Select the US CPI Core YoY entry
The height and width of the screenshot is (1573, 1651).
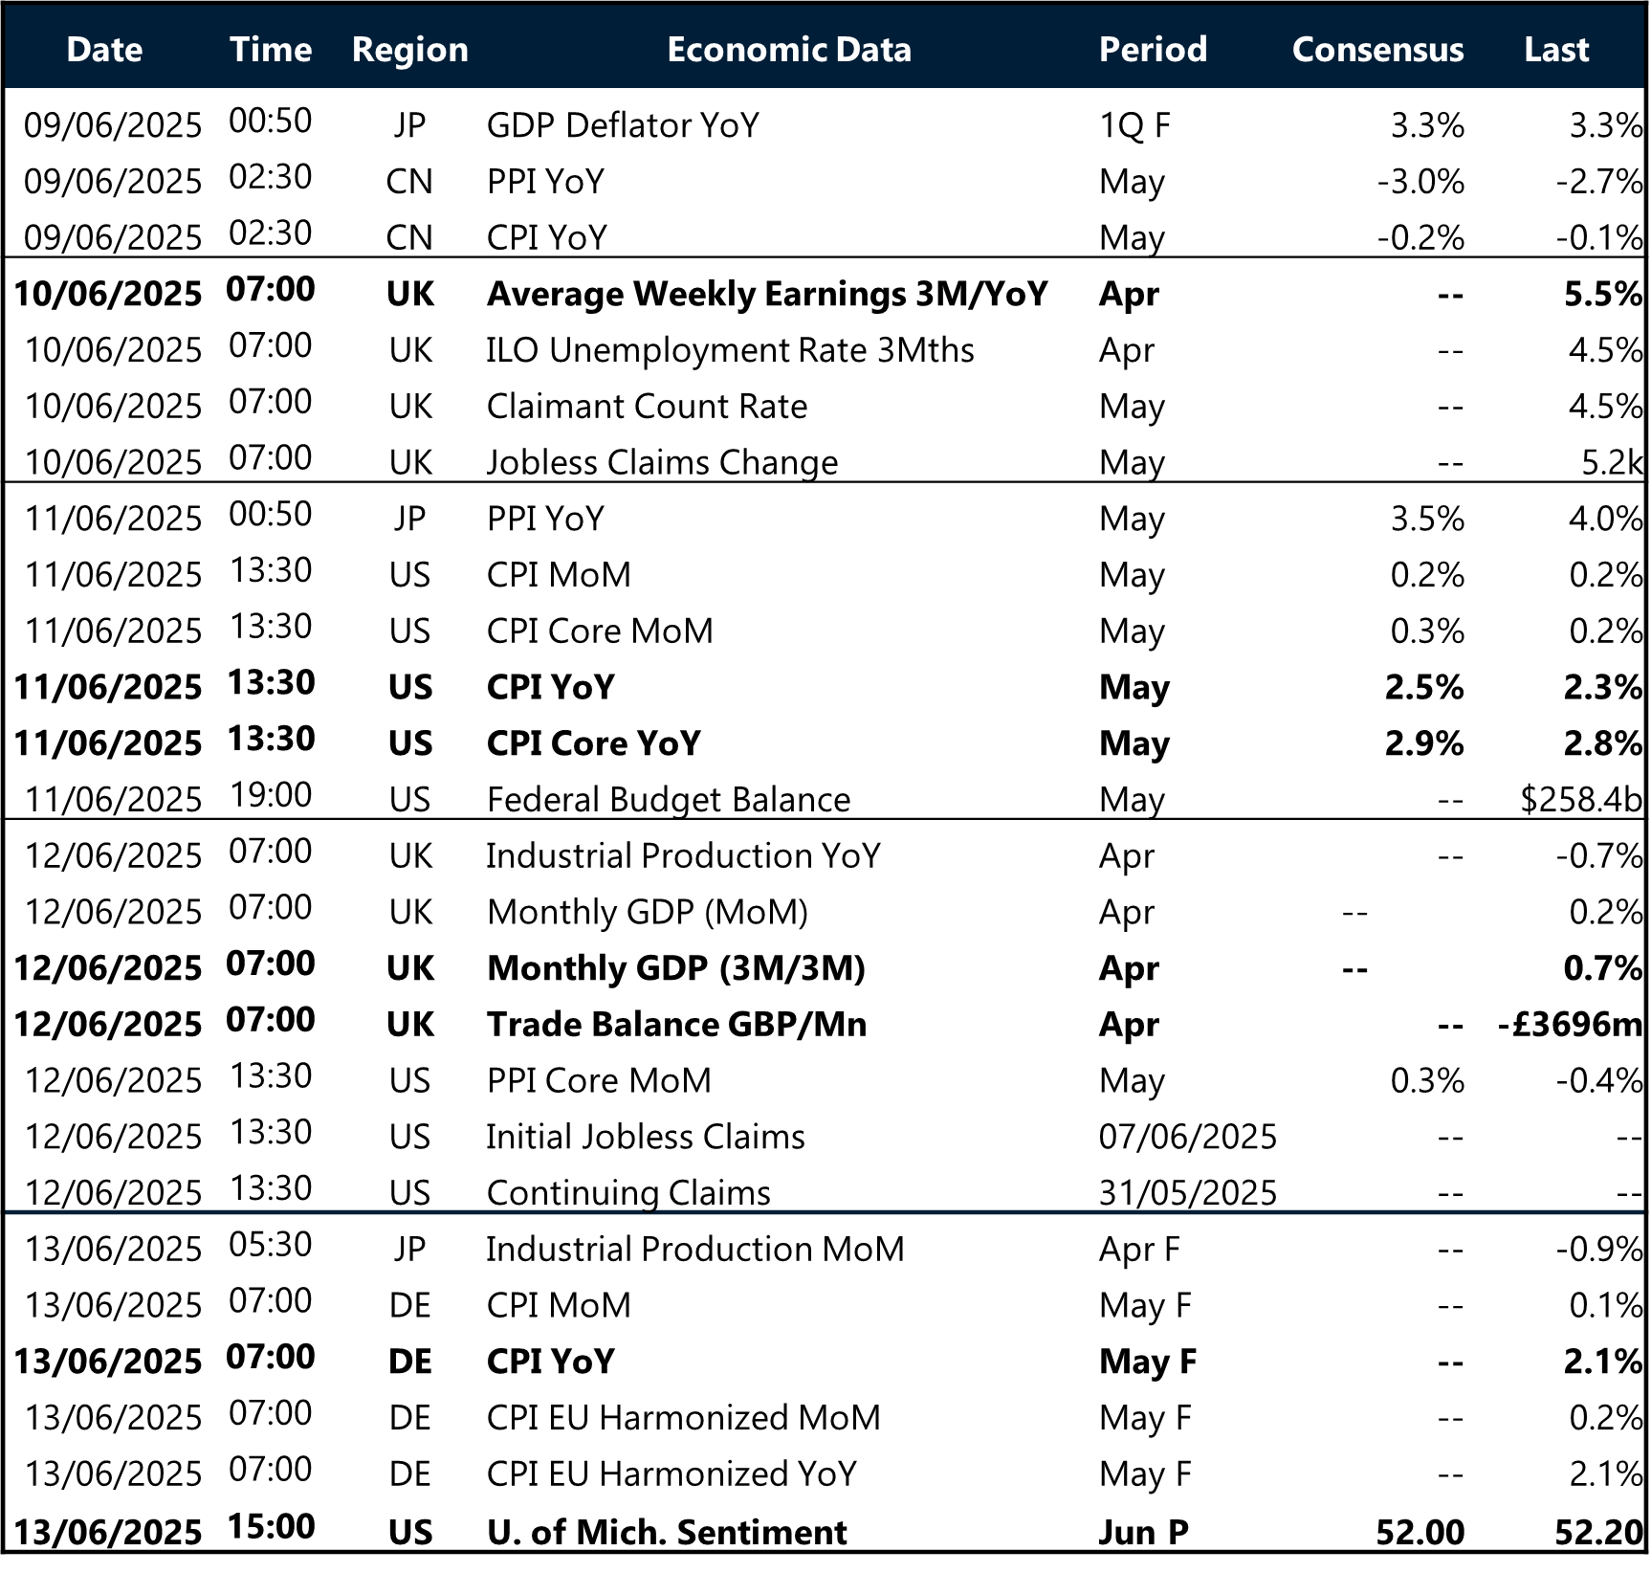593,743
